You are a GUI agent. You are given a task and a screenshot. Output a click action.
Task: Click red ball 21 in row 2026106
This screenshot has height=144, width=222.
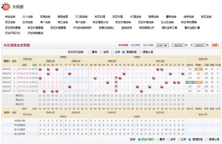click(137, 86)
